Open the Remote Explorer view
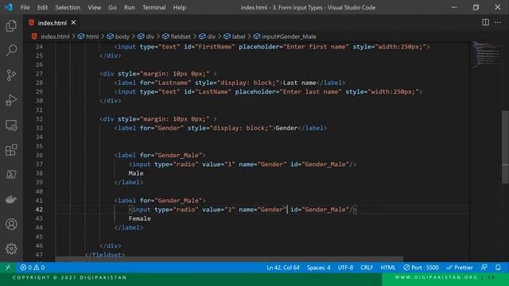Image resolution: width=509 pixels, height=286 pixels. (x=11, y=125)
